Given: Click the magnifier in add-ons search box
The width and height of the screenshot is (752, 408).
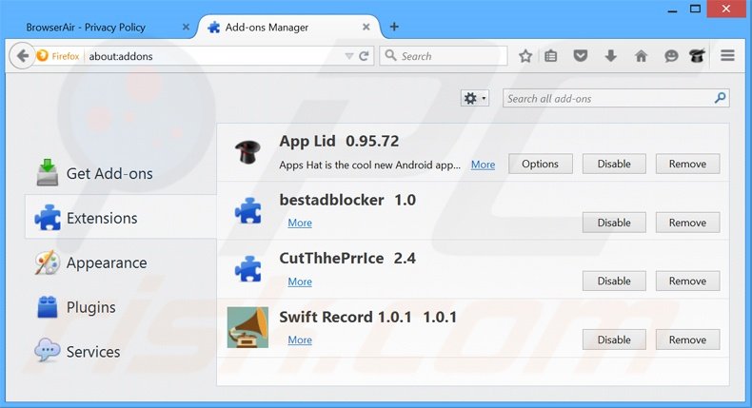Looking at the screenshot, I should click(x=720, y=98).
